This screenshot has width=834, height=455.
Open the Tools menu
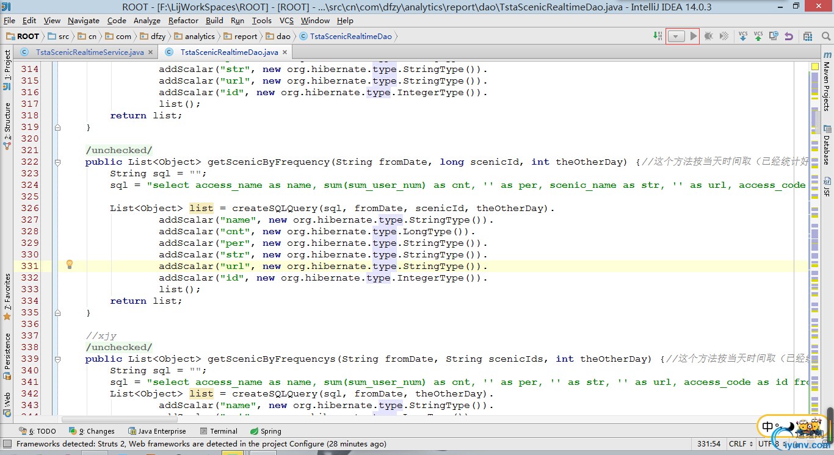pos(262,20)
